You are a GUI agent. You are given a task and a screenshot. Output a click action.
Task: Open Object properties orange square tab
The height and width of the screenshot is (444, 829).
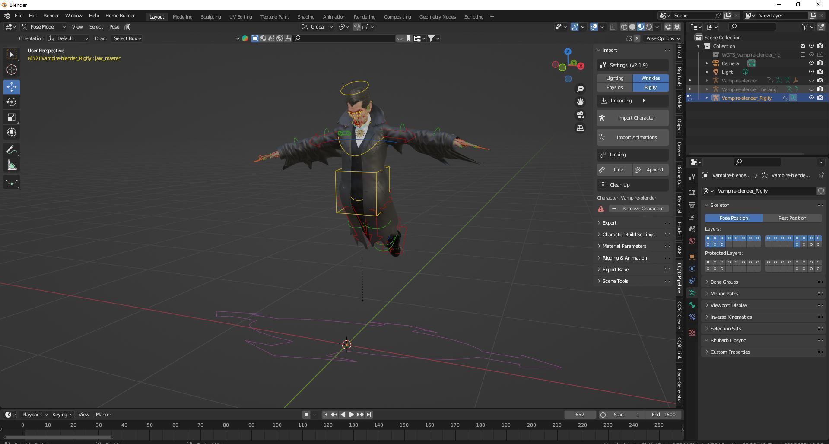pyautogui.click(x=692, y=257)
